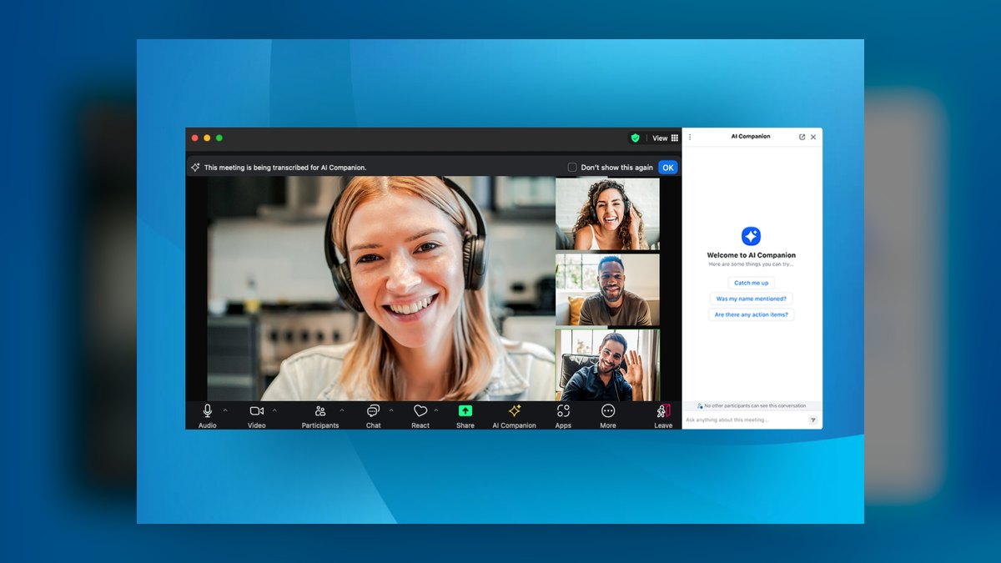Screen dimensions: 1001x563
Task: Check the "Don't show this again" box
Action: pyautogui.click(x=572, y=167)
